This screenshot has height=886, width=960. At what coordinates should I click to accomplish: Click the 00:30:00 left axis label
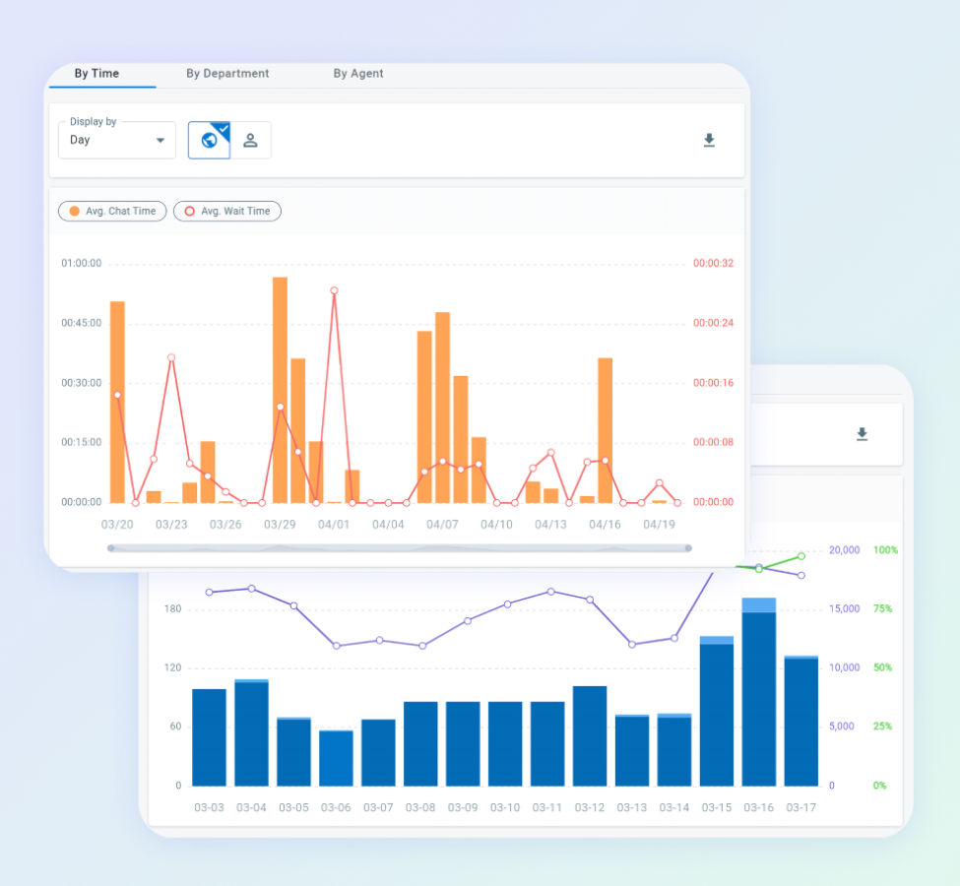(x=82, y=383)
